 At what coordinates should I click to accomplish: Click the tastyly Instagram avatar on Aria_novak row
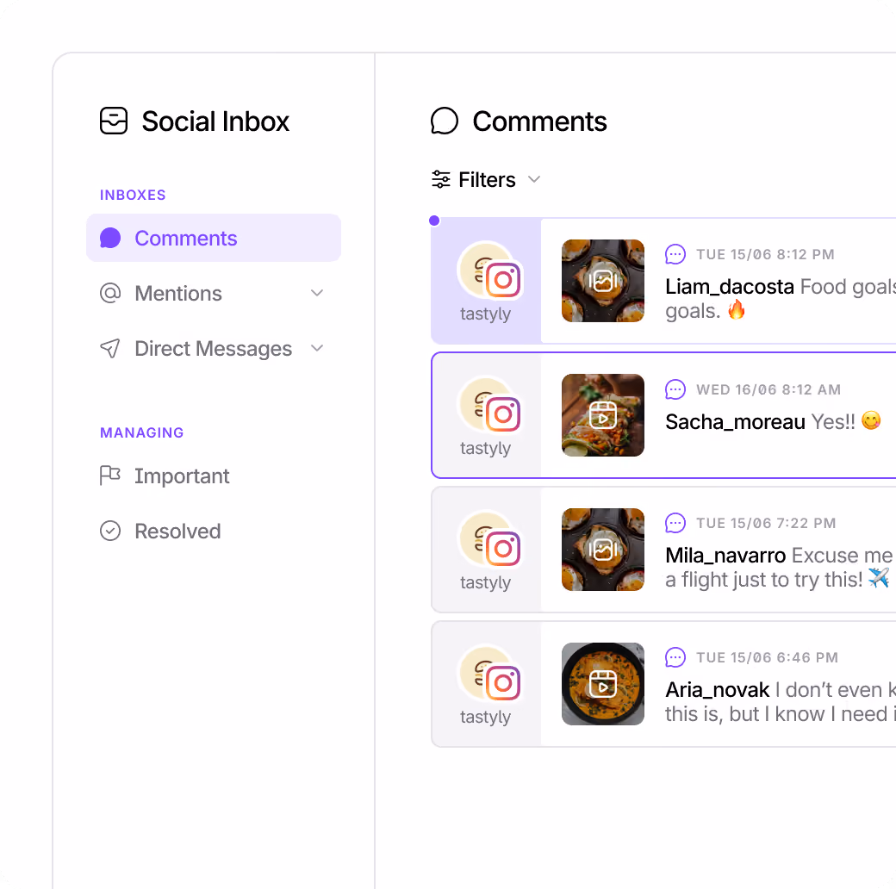pos(489,675)
